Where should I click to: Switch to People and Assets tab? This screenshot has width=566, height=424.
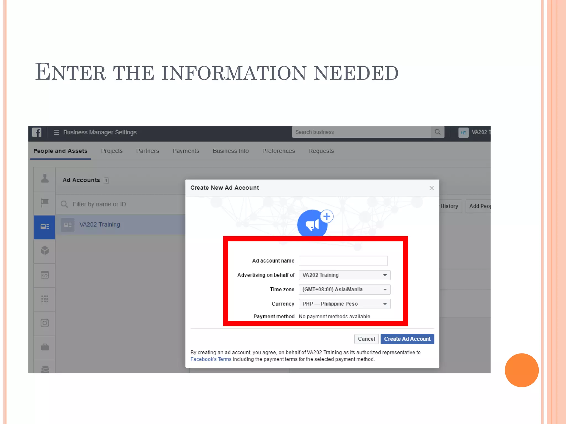coord(60,151)
